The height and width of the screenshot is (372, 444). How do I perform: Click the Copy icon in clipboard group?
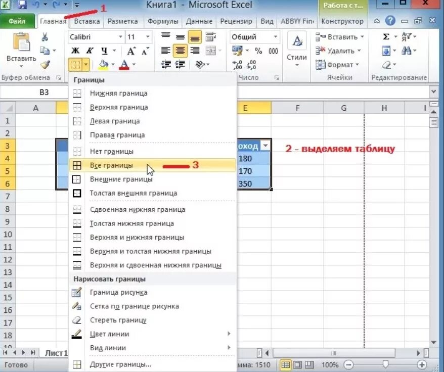(x=45, y=51)
